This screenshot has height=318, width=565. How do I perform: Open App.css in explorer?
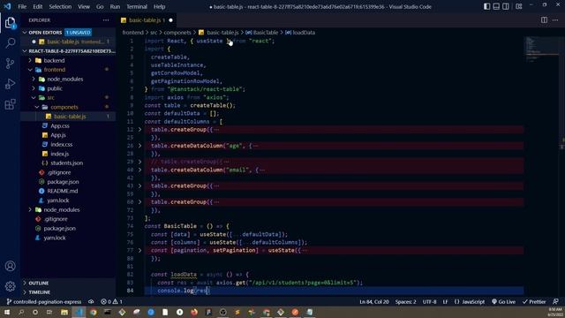(x=60, y=125)
